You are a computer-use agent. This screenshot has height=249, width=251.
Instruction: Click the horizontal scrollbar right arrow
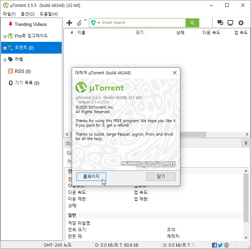click(x=247, y=135)
